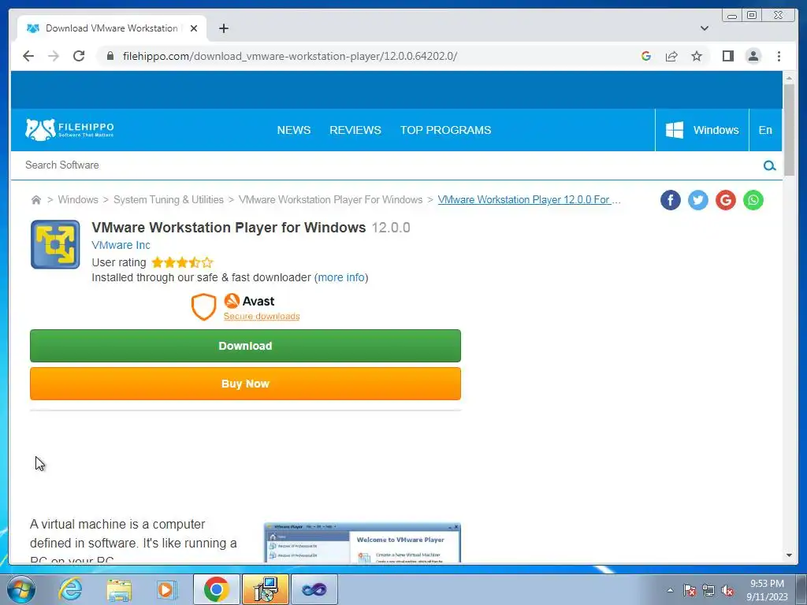
Task: Click the search magnifier icon
Action: click(x=769, y=165)
